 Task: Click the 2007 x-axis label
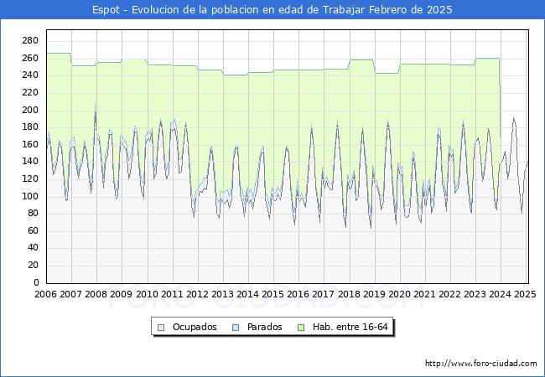70,294
